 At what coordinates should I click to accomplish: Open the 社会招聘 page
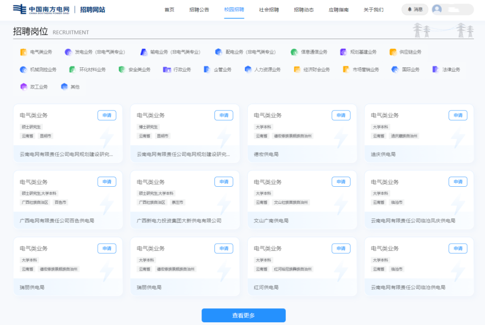pyautogui.click(x=269, y=9)
